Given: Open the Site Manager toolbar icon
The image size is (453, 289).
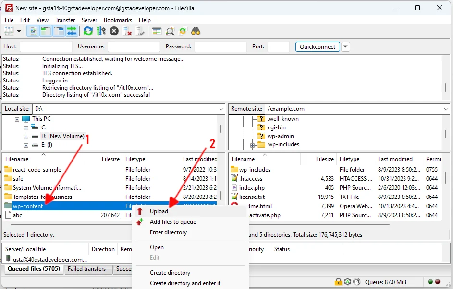Looking at the screenshot, I should 9,31.
